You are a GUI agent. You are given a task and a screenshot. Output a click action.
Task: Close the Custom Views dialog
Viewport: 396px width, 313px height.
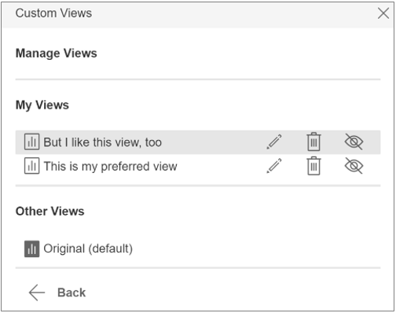383,13
